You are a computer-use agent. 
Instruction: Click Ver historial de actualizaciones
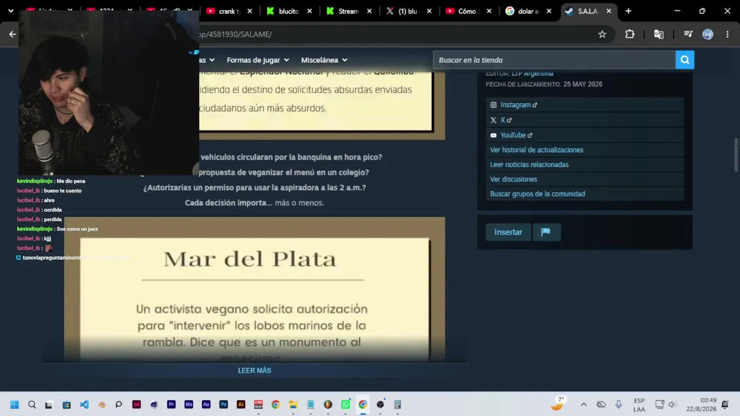point(536,150)
